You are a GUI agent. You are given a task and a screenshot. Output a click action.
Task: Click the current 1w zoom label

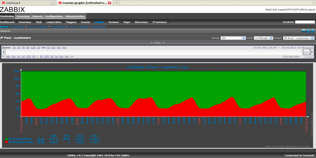click(x=44, y=48)
